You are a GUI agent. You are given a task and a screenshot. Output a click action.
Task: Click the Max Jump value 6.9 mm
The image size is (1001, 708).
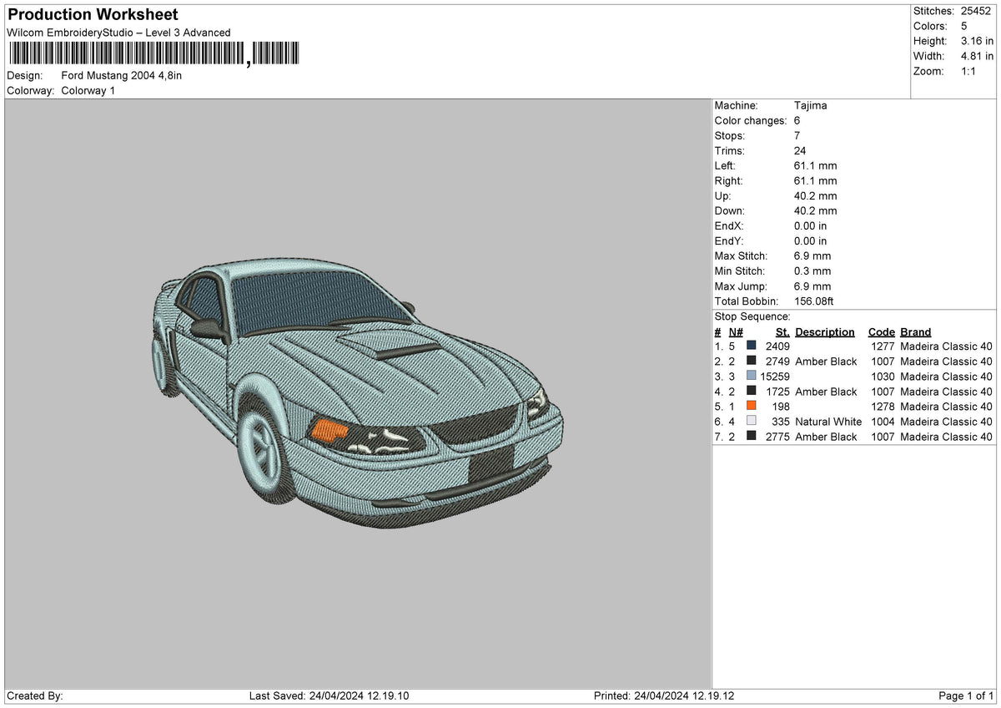[812, 286]
